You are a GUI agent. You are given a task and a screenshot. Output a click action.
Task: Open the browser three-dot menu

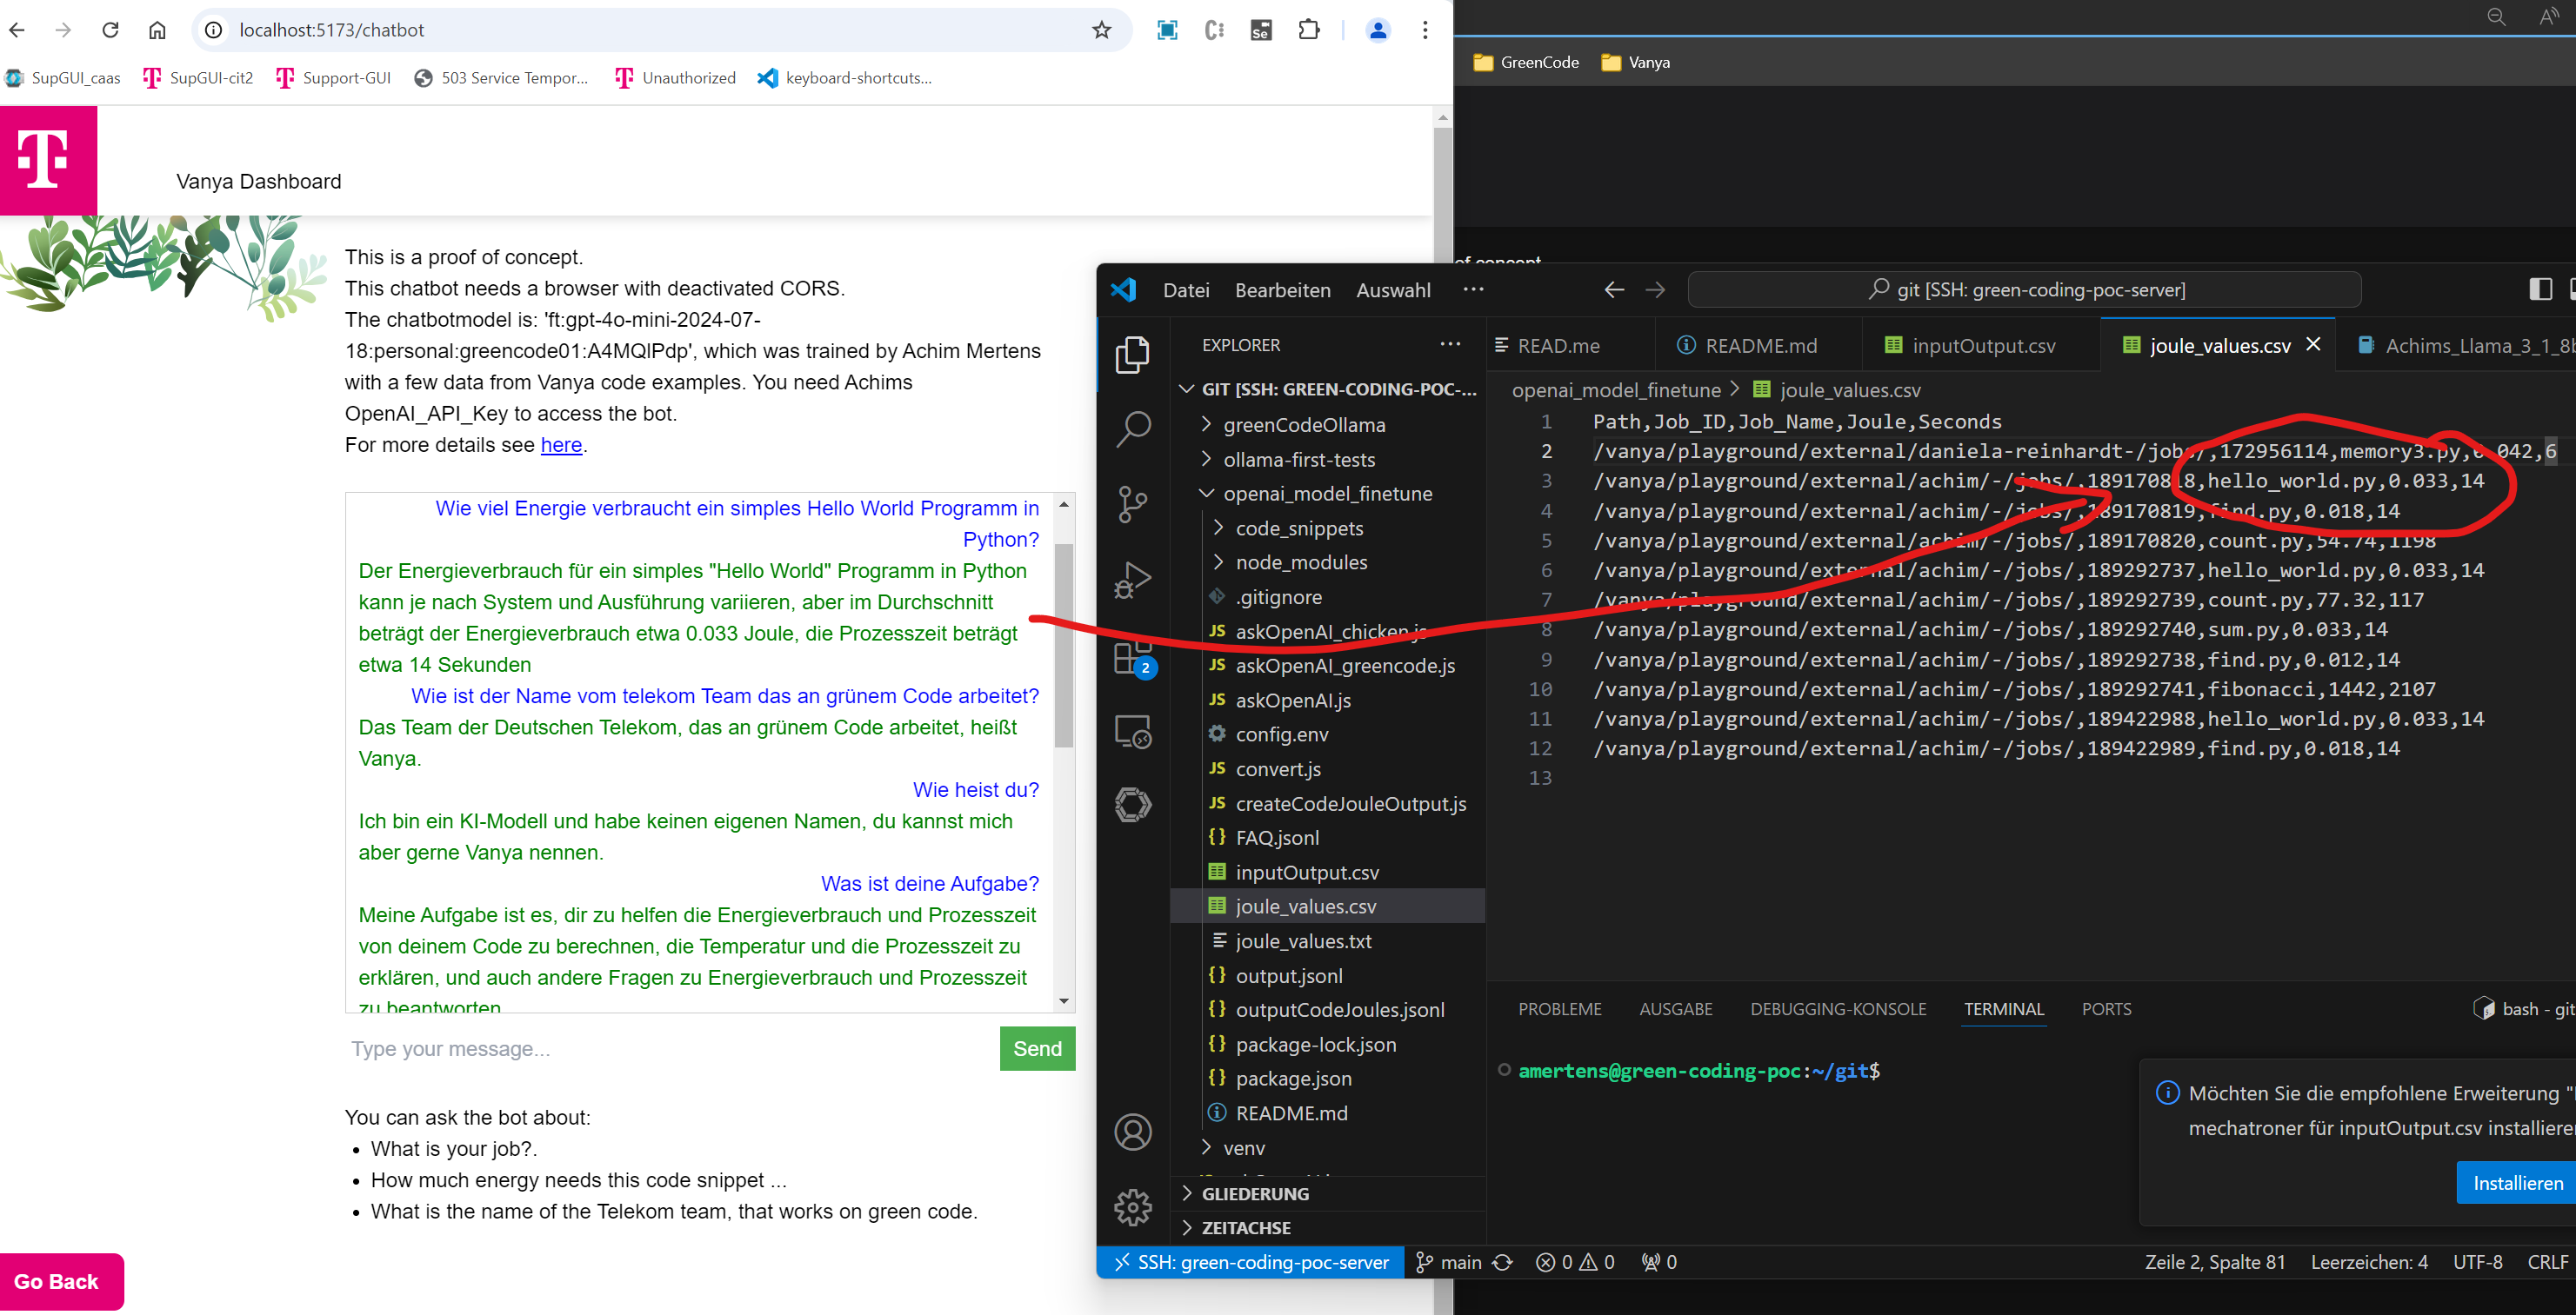point(1424,30)
